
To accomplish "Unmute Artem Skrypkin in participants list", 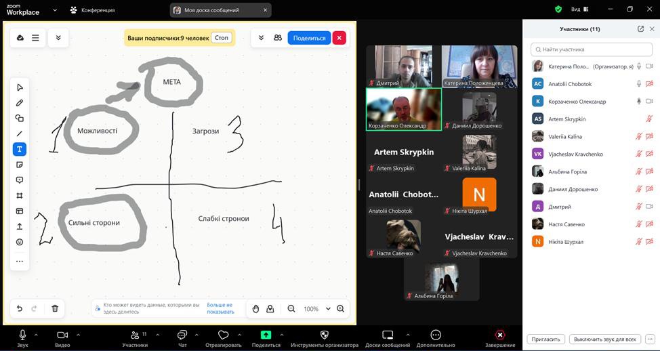I will 649,119.
